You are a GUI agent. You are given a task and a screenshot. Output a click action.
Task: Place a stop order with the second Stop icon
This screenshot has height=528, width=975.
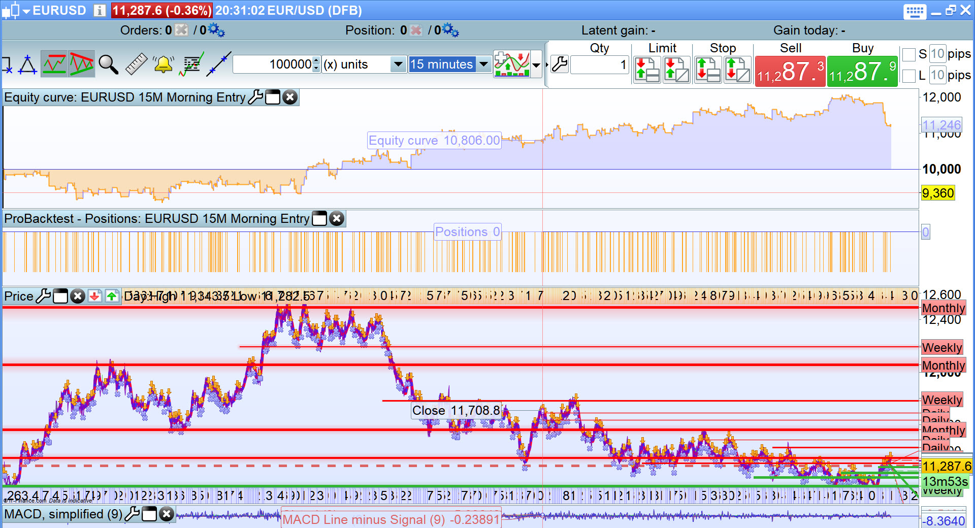[737, 70]
